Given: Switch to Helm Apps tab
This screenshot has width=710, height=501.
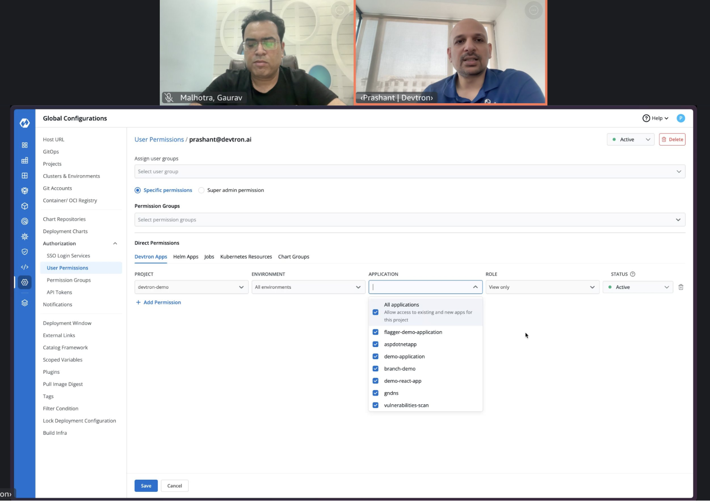Looking at the screenshot, I should [186, 257].
